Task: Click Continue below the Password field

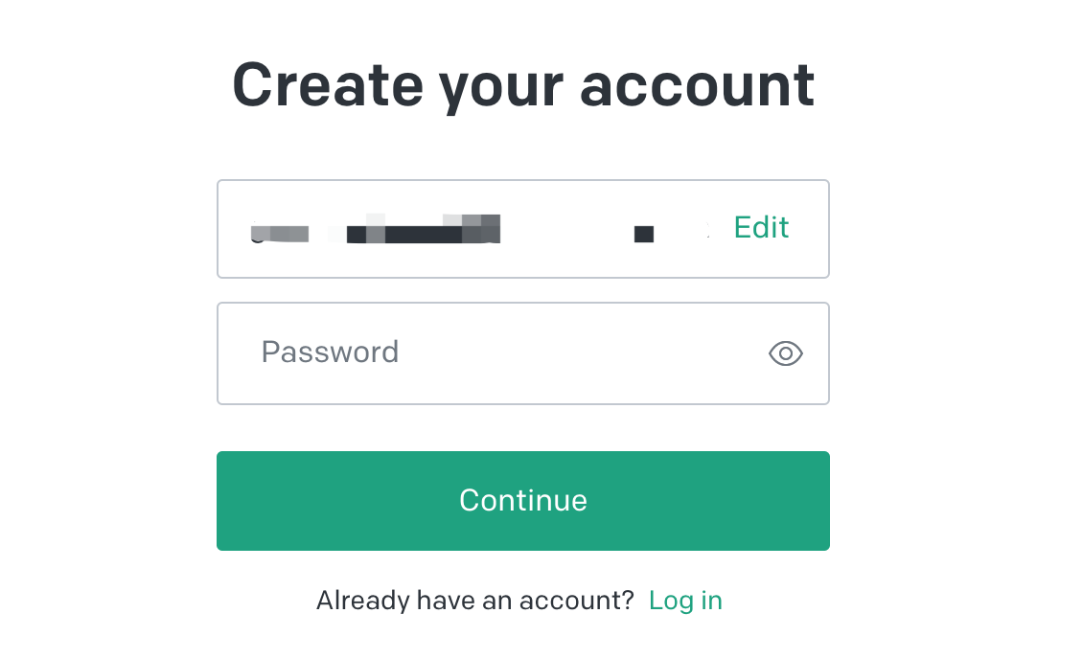Action: click(x=523, y=501)
